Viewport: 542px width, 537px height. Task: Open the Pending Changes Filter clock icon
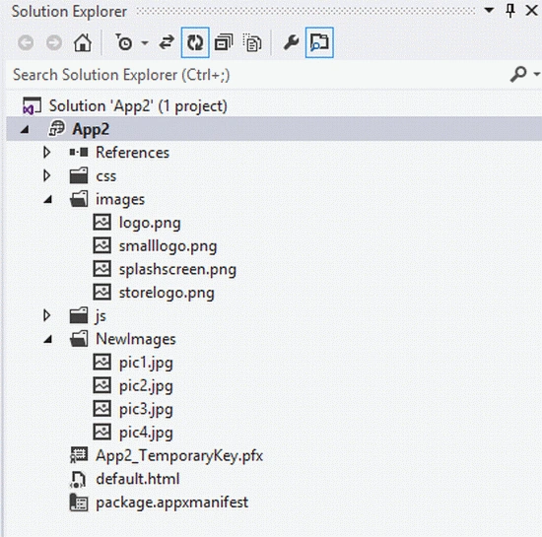pyautogui.click(x=123, y=42)
